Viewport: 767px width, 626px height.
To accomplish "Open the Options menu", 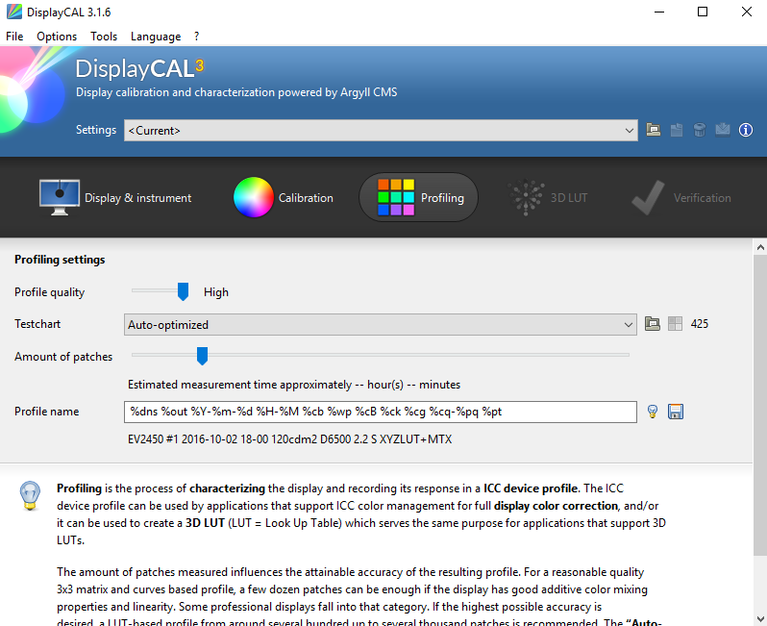I will pos(57,37).
